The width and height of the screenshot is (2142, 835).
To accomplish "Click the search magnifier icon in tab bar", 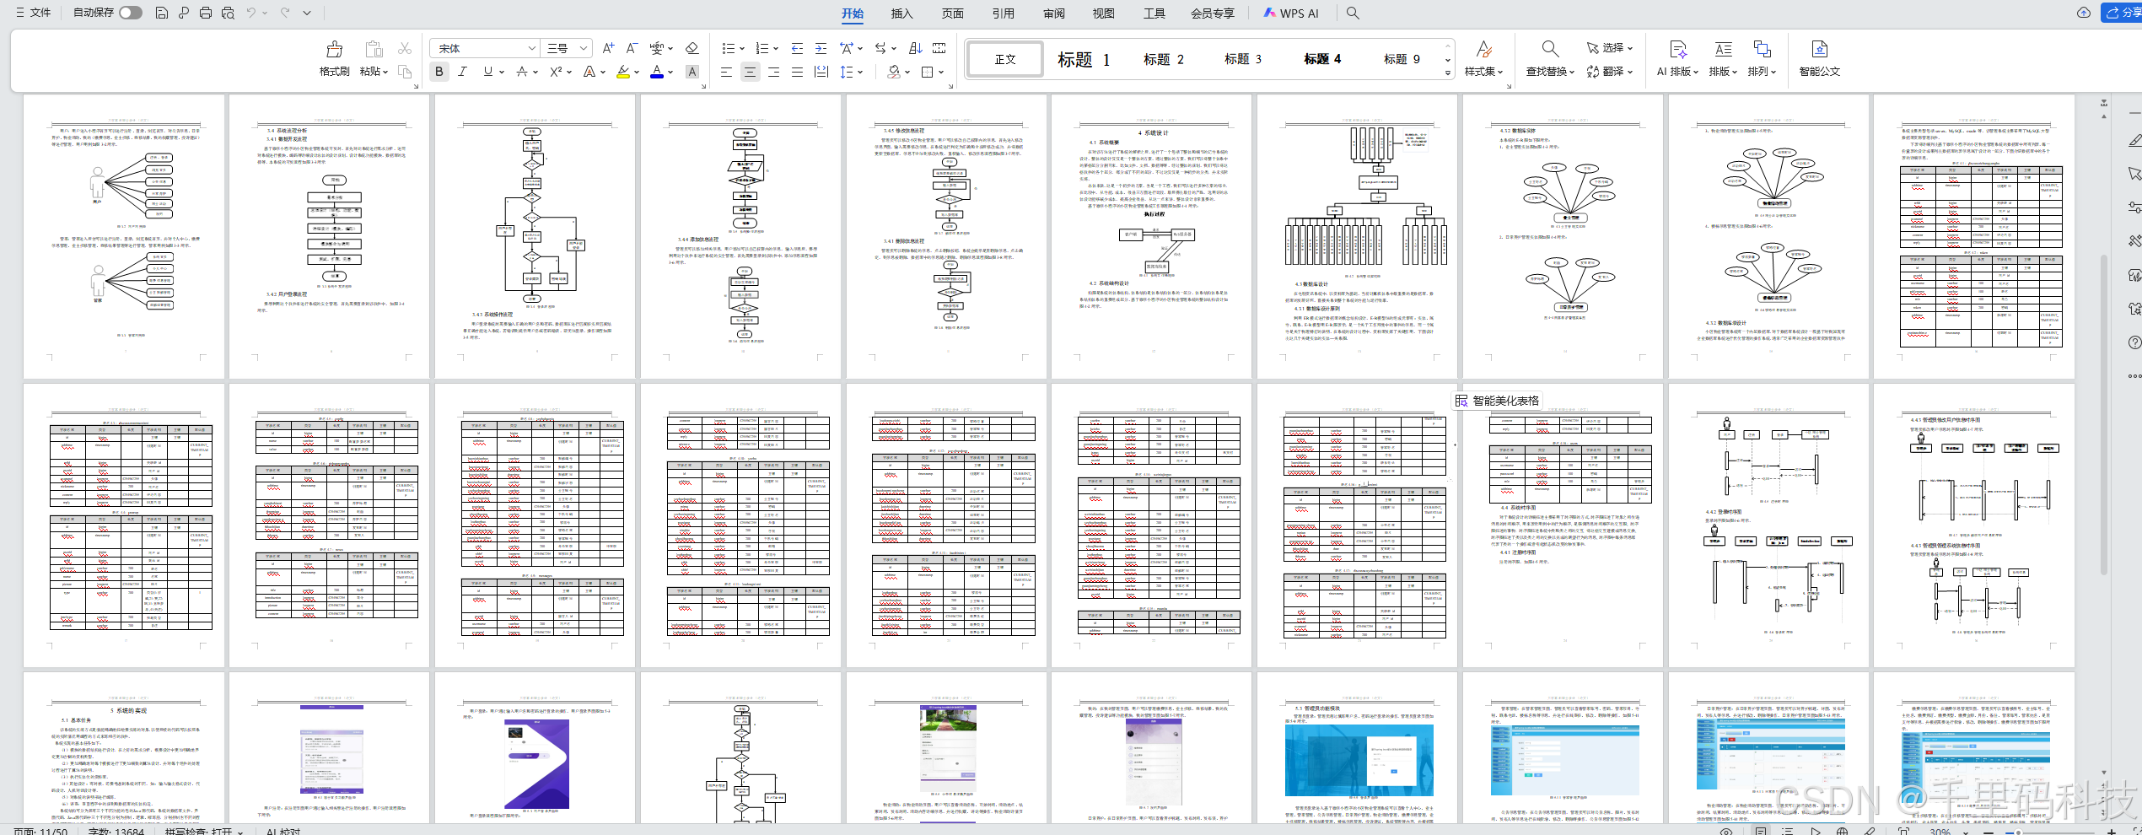I will coord(1353,13).
